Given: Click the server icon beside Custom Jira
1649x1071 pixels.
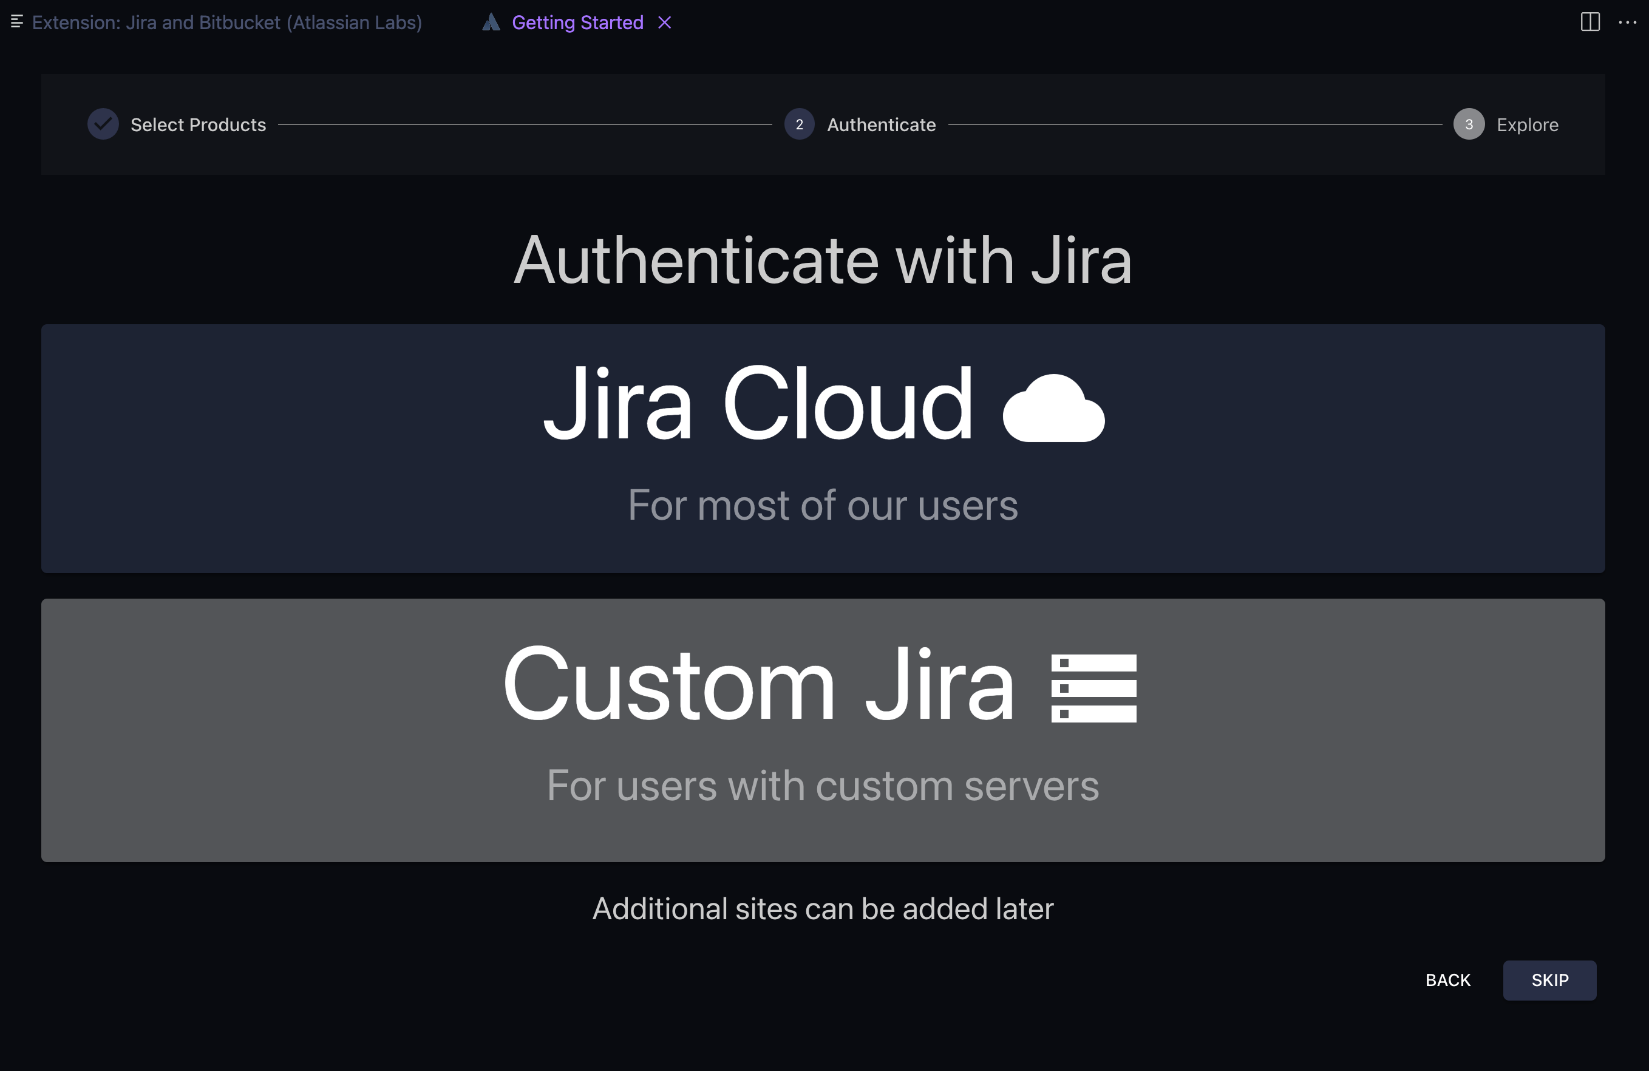Looking at the screenshot, I should tap(1094, 688).
